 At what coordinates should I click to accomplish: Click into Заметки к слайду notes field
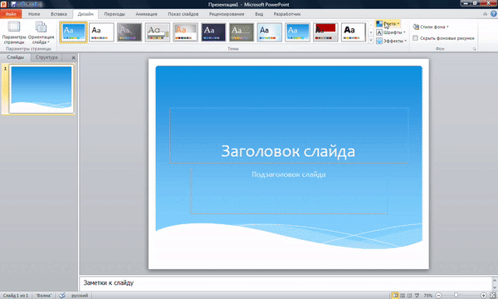pos(286,282)
